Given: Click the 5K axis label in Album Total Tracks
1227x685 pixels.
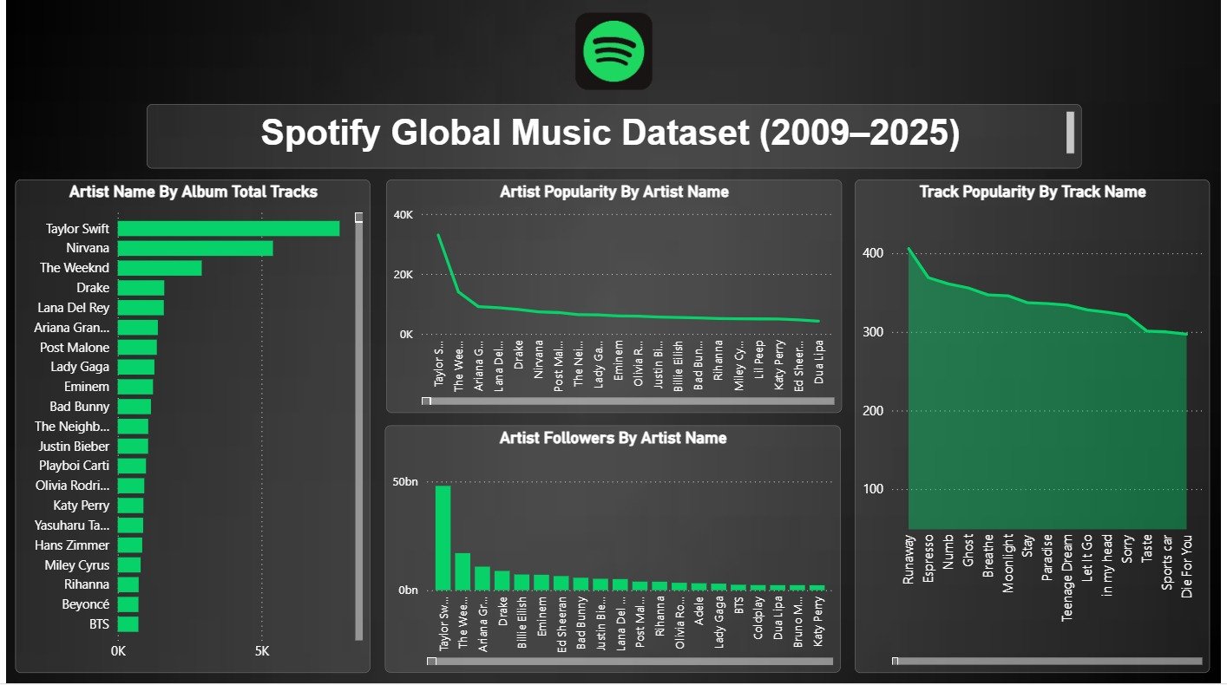Looking at the screenshot, I should [261, 651].
